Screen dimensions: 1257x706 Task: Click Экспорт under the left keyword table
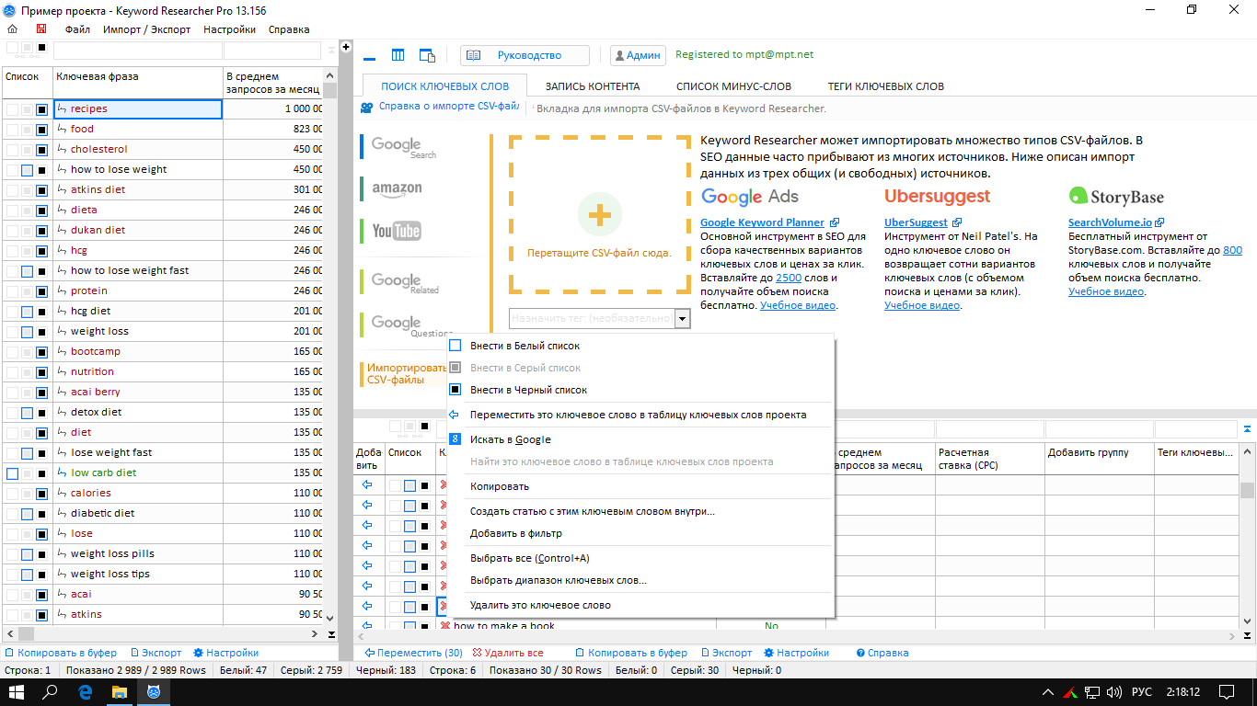click(156, 653)
